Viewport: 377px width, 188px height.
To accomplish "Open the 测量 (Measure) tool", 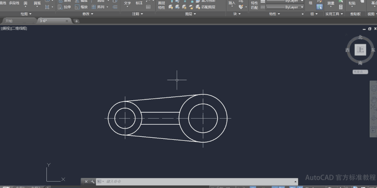I will tap(331, 3).
